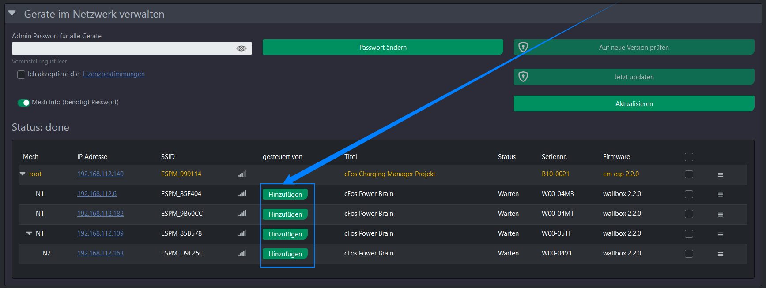Select checkbox for W00-04M3 row
The image size is (766, 288).
point(689,194)
